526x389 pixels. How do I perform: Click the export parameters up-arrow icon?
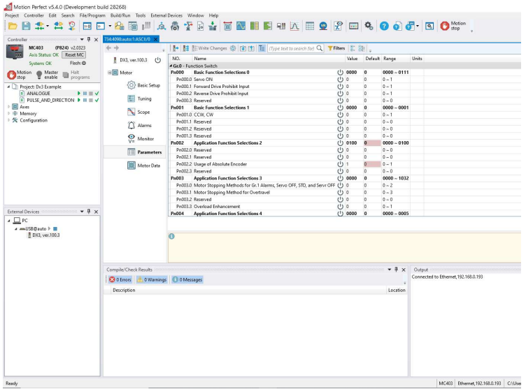251,48
